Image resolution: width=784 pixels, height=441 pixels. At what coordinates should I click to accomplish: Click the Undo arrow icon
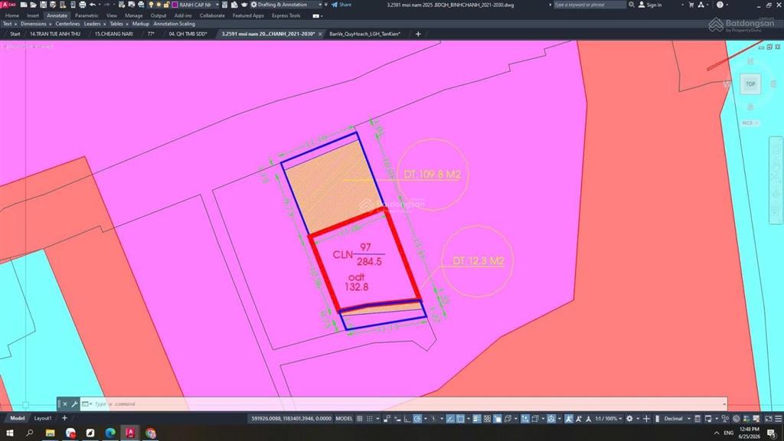pyautogui.click(x=93, y=5)
